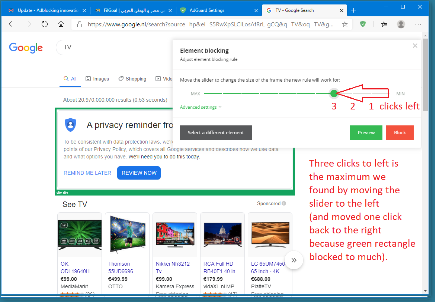The width and height of the screenshot is (436, 302).
Task: Click the browser forward arrow
Action: (x=28, y=24)
